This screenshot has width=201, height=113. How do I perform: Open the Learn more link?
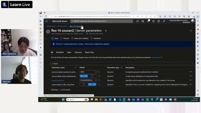click(157, 57)
